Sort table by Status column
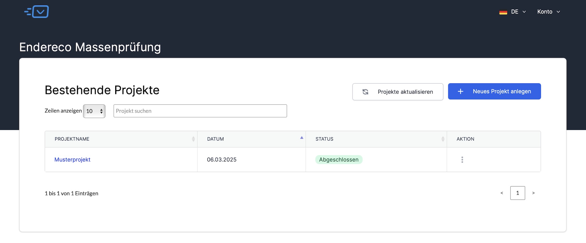 pyautogui.click(x=376, y=139)
